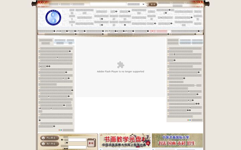Select the beige active tab of the right news panel

pyautogui.click(x=173, y=42)
